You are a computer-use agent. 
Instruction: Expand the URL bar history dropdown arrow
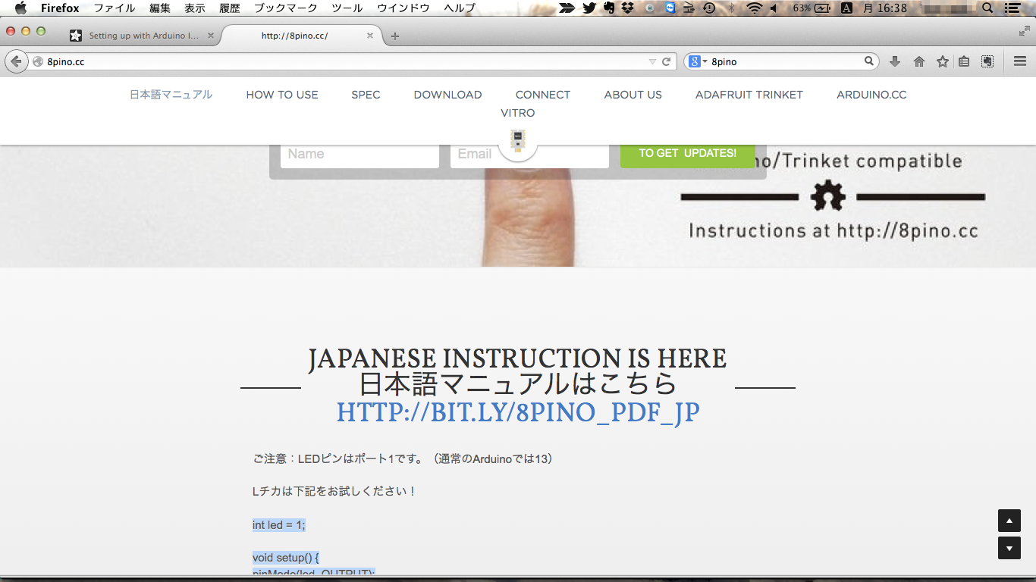pyautogui.click(x=652, y=62)
